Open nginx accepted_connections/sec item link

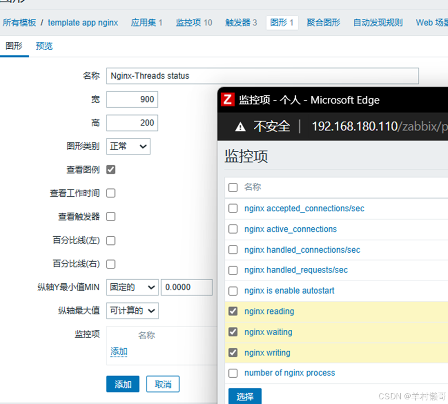[x=305, y=209]
